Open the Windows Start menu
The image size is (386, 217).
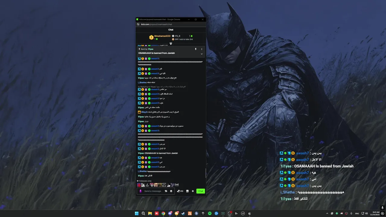[137, 213]
